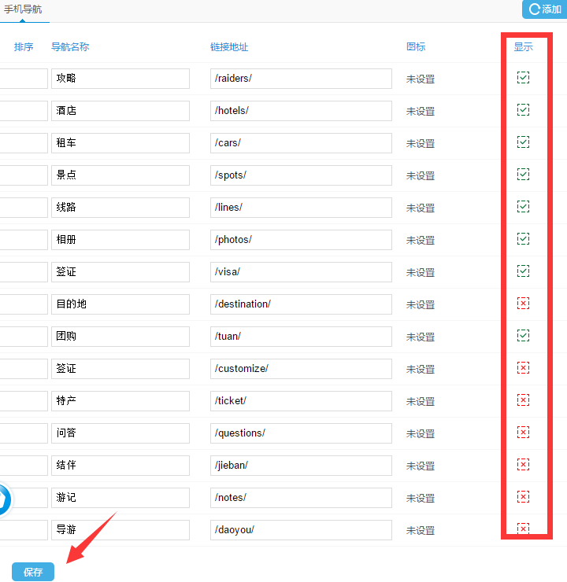Open icon setting 未设置 for 相册 row
Viewport: 567px width, 582px height.
coord(421,240)
